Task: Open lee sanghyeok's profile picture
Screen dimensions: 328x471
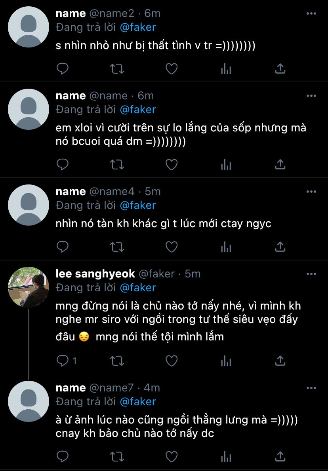Action: pyautogui.click(x=28, y=287)
